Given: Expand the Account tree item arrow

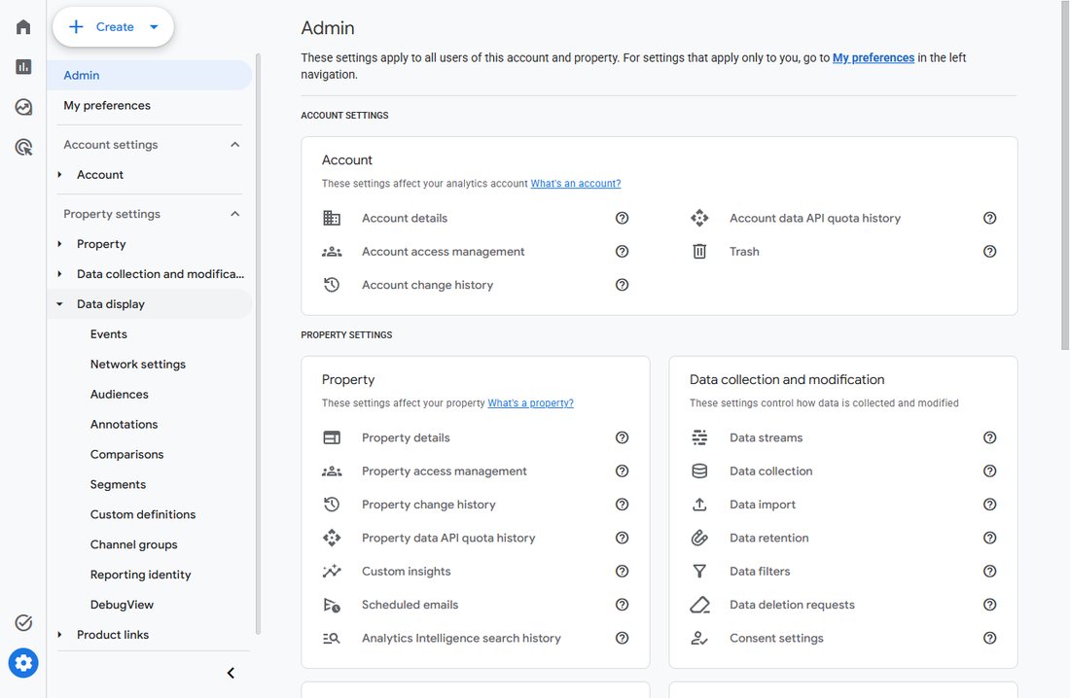Looking at the screenshot, I should (60, 175).
